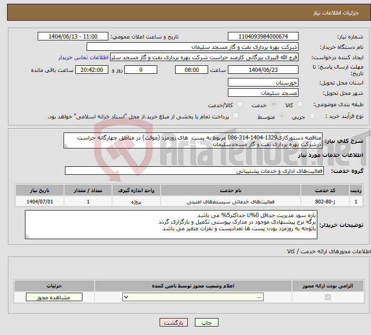Click the resize handle of شرح کلی نیاز box
The width and height of the screenshot is (371, 335).
[66, 146]
